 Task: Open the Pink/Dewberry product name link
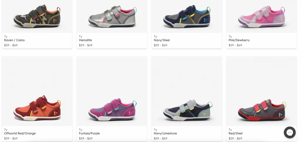click(x=239, y=40)
